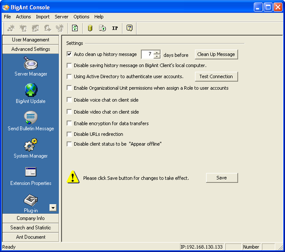Screen dimensions: 285x252
Task: Open the Help menu
Action: (x=99, y=17)
